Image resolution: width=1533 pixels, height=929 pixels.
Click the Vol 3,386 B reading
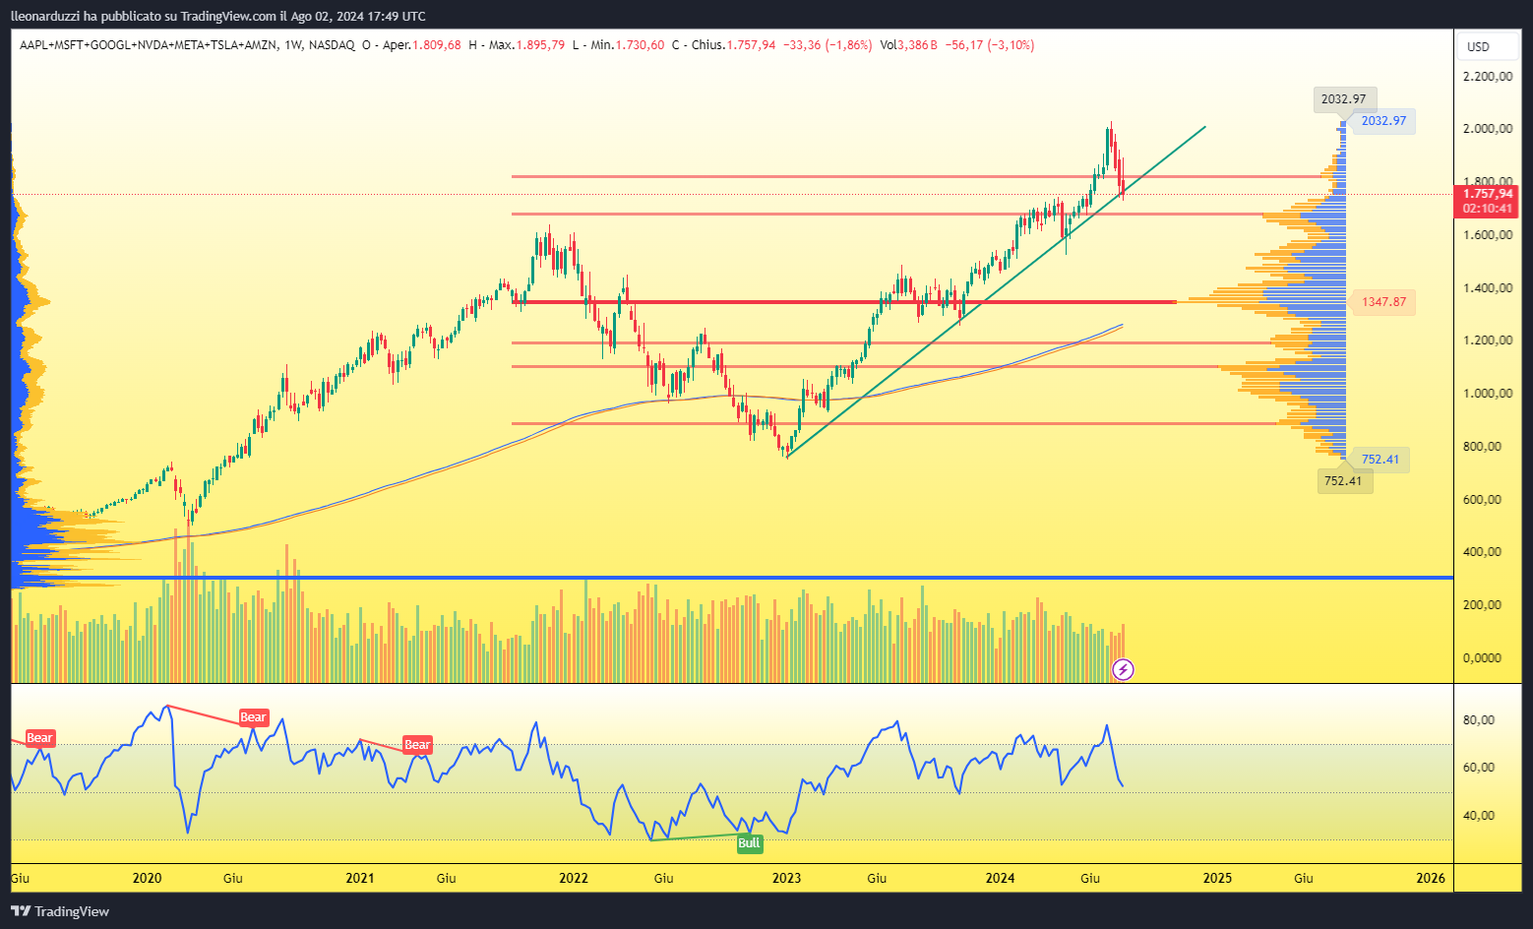908,45
